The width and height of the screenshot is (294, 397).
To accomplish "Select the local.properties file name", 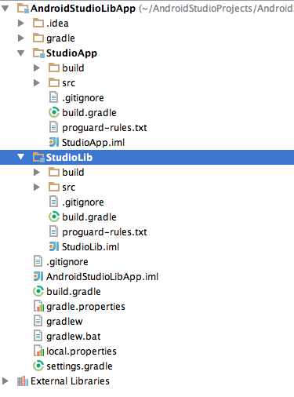I will coord(82,351).
